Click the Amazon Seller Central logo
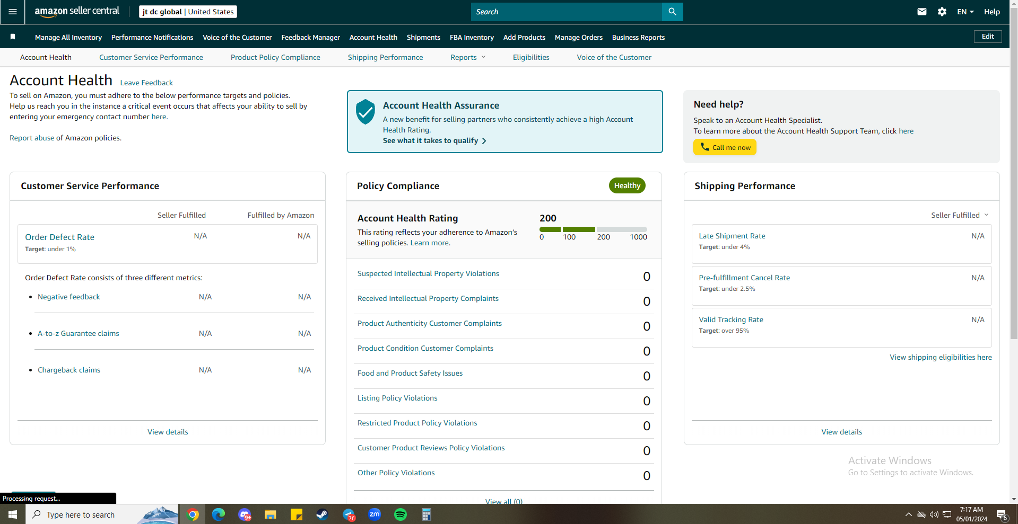The image size is (1018, 524). [x=77, y=12]
